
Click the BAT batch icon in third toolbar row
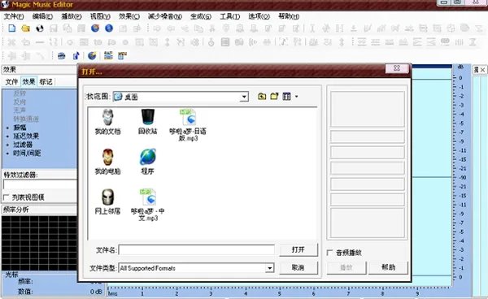click(108, 55)
